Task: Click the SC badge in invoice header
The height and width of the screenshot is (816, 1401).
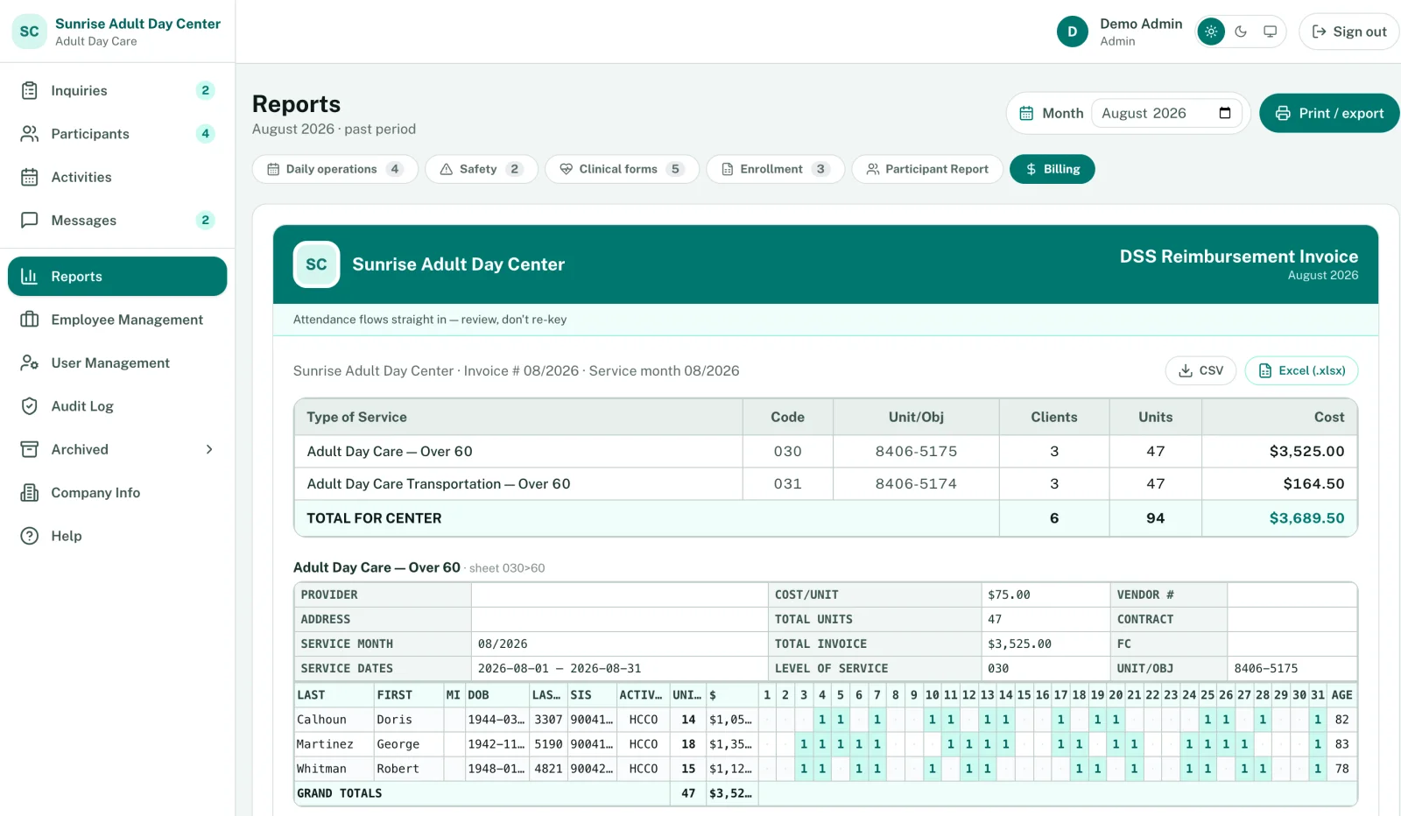Action: pyautogui.click(x=317, y=264)
